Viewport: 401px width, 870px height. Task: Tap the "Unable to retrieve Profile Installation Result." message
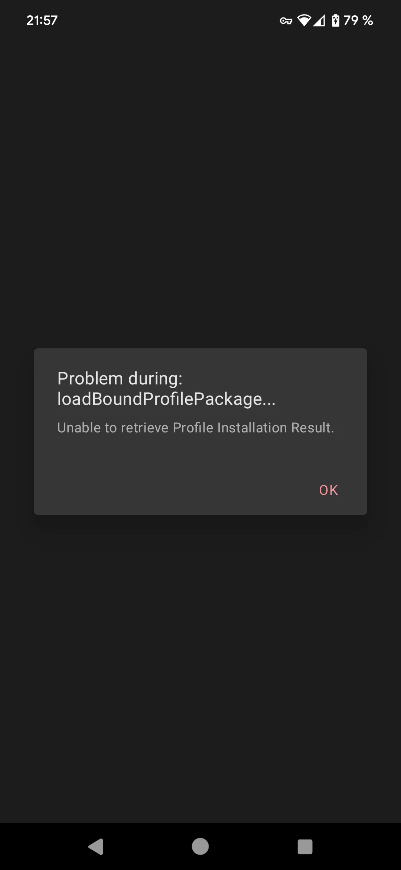tap(196, 428)
